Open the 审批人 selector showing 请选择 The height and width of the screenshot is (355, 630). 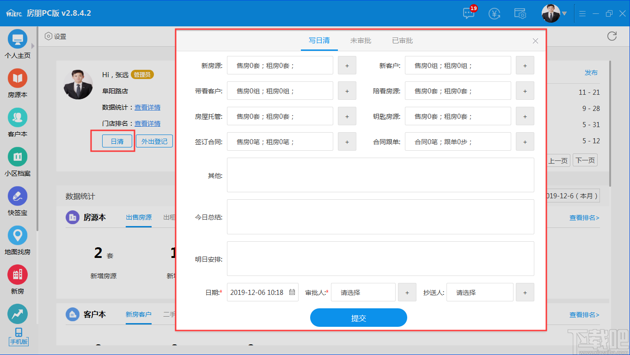click(363, 292)
